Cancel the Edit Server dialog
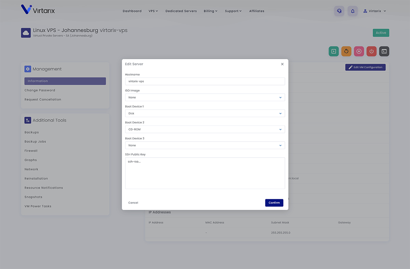This screenshot has width=410, height=269. click(x=133, y=202)
